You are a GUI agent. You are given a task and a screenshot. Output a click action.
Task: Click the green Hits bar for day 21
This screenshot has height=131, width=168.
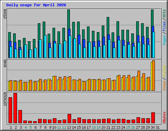[x=108, y=26]
